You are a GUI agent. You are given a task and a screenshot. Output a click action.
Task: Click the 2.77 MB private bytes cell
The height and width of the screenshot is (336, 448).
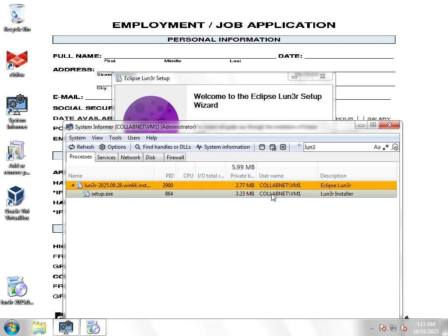click(x=245, y=185)
